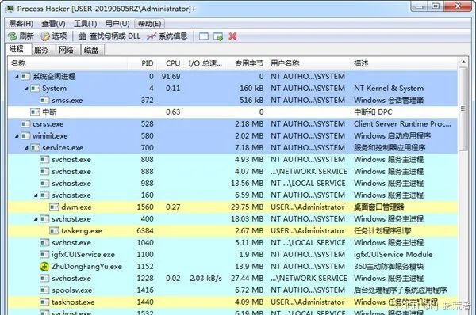Select the System process name
Screen dimensions: 476x315
(x=54, y=89)
